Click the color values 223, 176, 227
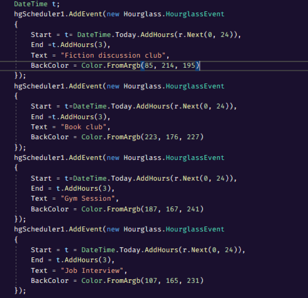308x298 pixels. tap(172, 137)
